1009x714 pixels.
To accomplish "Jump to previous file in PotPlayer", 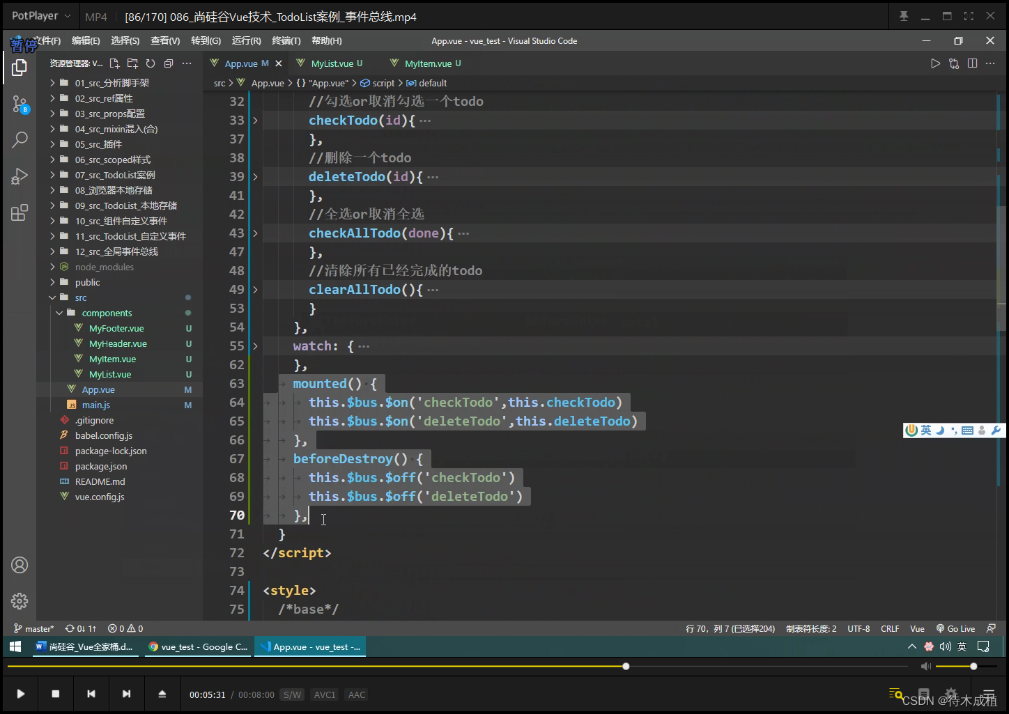I will point(91,694).
